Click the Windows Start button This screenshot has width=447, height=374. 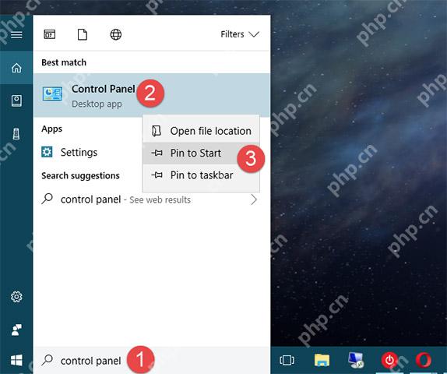click(16, 360)
